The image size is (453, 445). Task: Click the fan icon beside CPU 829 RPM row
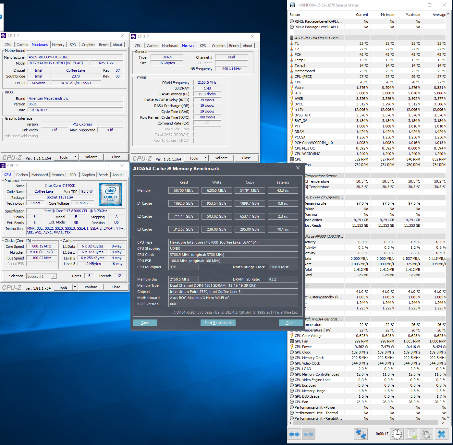tap(292, 159)
